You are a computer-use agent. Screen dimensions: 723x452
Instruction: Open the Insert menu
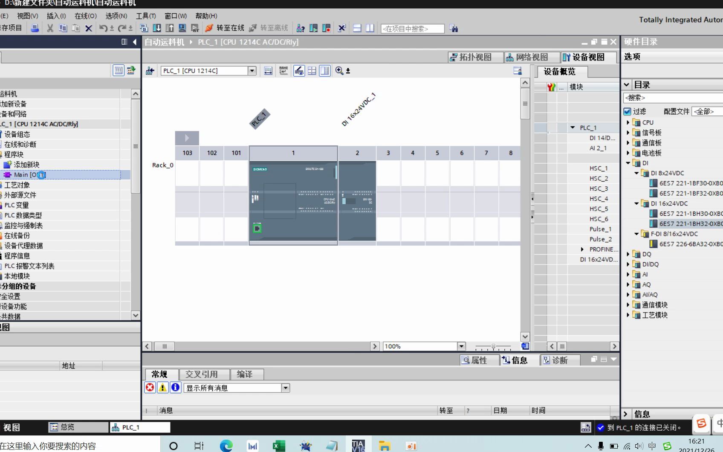click(x=56, y=16)
